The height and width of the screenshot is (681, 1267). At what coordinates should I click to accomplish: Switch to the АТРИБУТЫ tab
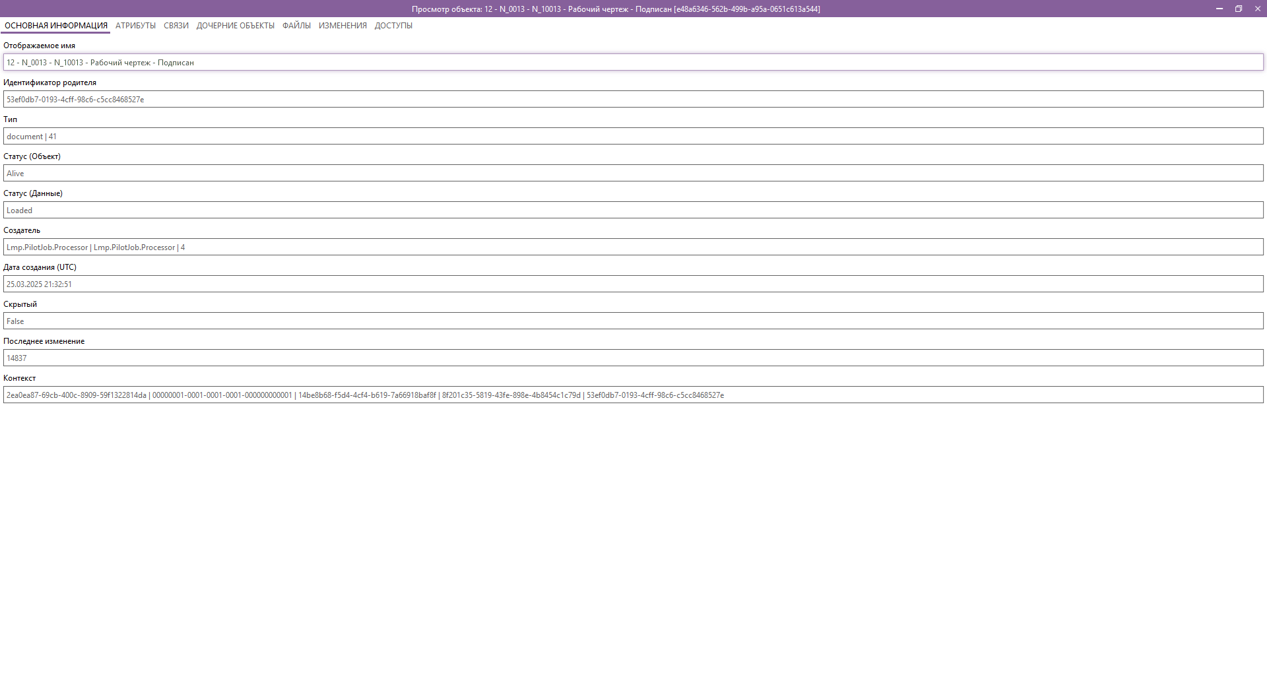click(x=135, y=25)
